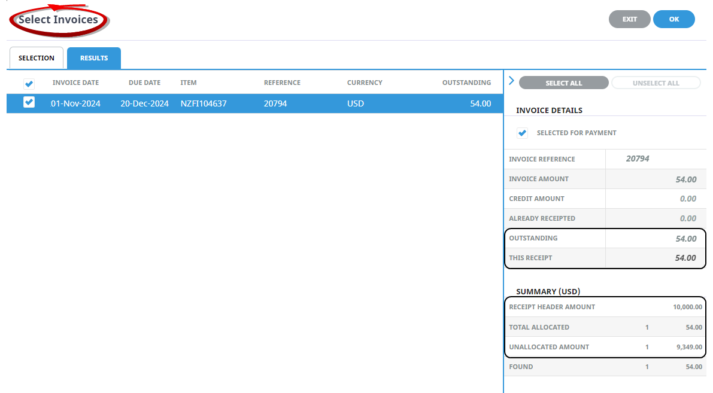The width and height of the screenshot is (713, 393).
Task: Sort by the Invoice Date column header
Action: [x=75, y=83]
